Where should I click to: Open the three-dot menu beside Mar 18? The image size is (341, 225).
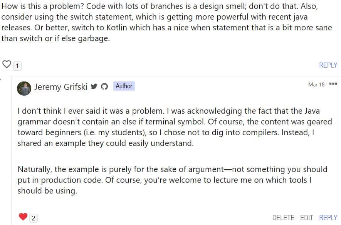click(x=333, y=84)
